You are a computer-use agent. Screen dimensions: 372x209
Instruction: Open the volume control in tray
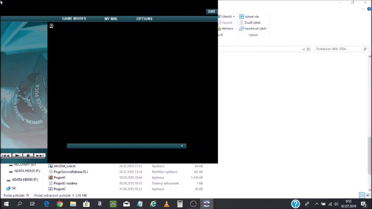(336, 204)
